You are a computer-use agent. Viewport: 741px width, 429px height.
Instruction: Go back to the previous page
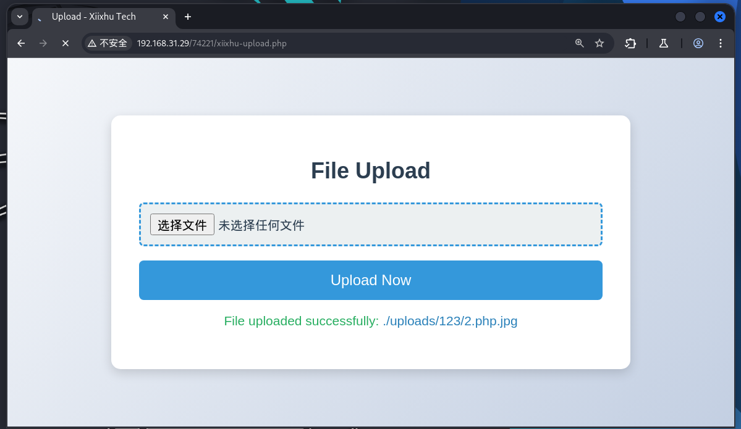[21, 43]
